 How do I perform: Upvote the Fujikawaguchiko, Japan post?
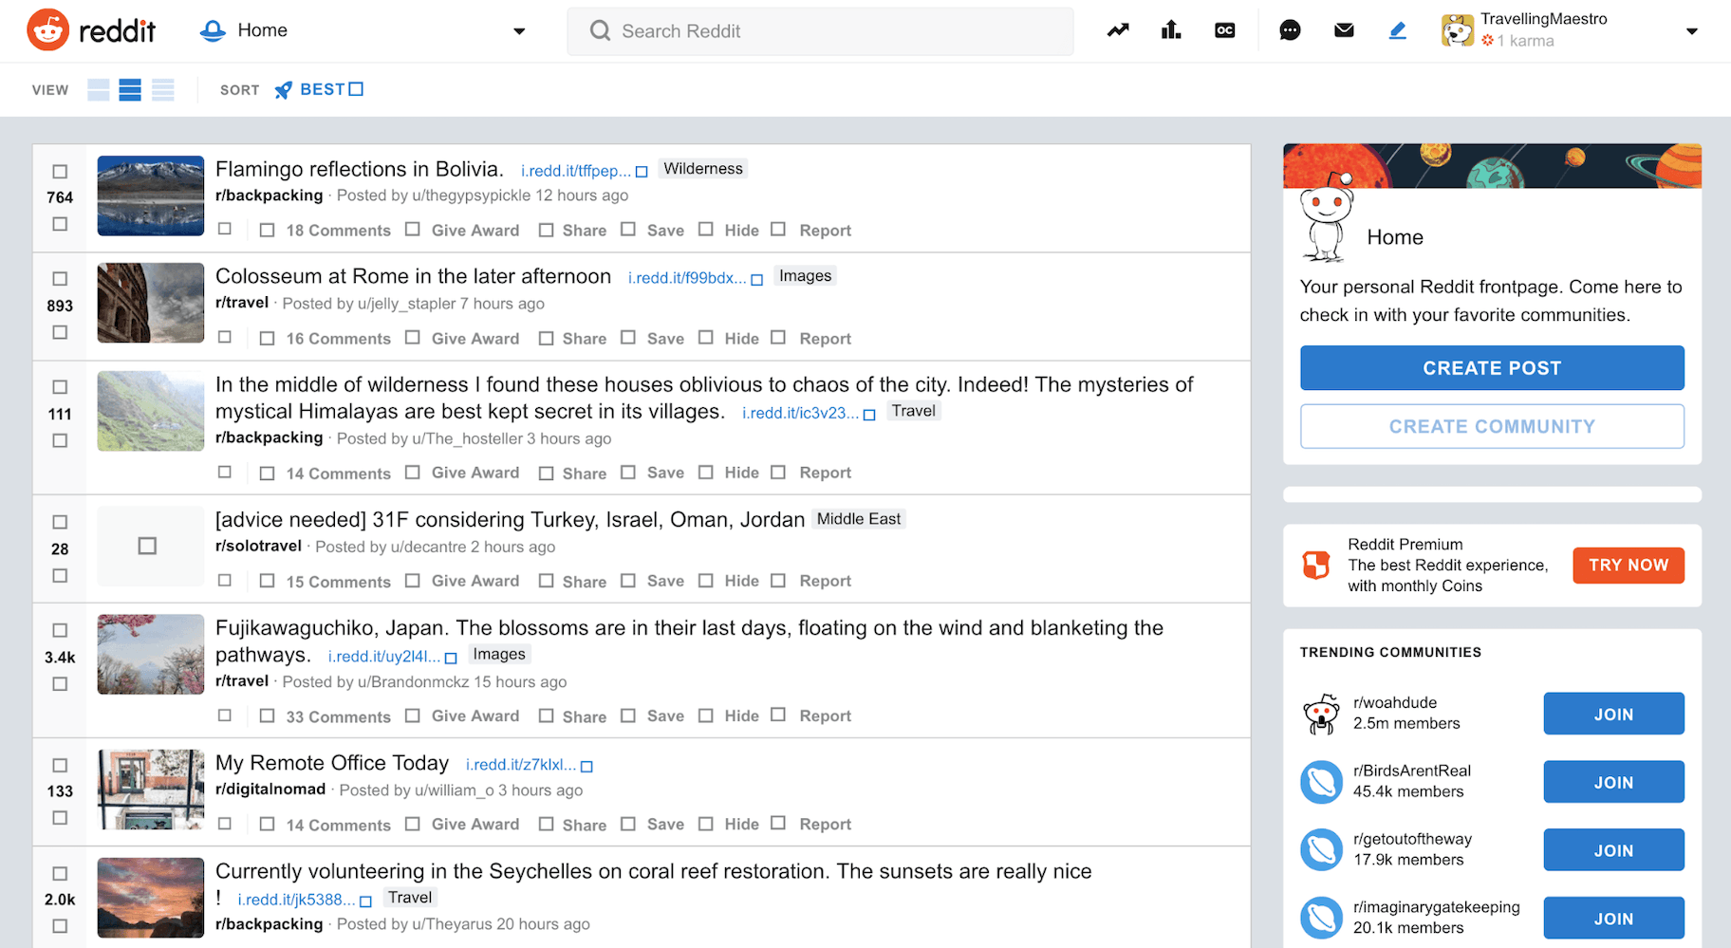[x=60, y=630]
